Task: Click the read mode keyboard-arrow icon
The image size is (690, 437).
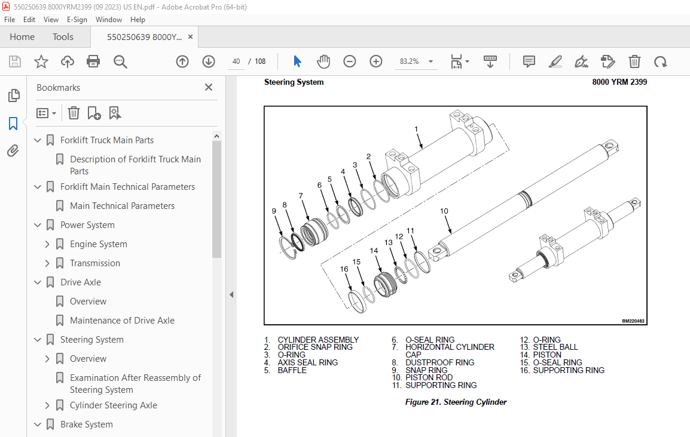Action: (x=490, y=61)
